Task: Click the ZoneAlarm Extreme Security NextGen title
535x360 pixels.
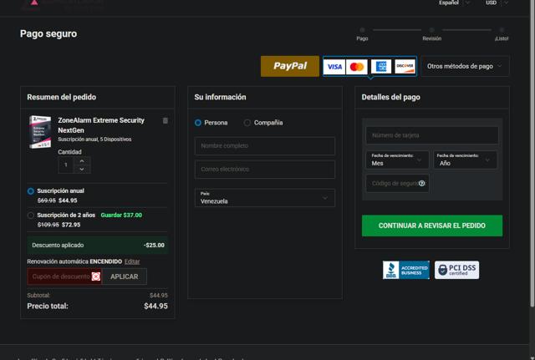Action: coord(101,125)
